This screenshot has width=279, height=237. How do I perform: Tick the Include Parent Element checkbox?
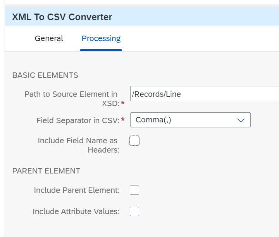[134, 190]
